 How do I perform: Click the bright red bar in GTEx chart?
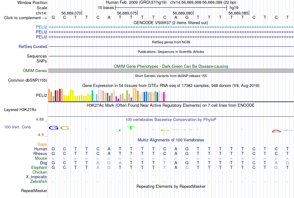[x=60, y=95]
